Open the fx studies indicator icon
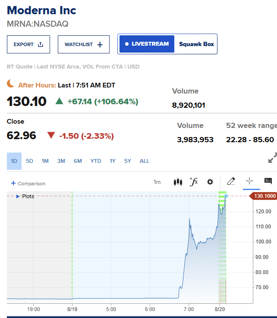 point(194,181)
